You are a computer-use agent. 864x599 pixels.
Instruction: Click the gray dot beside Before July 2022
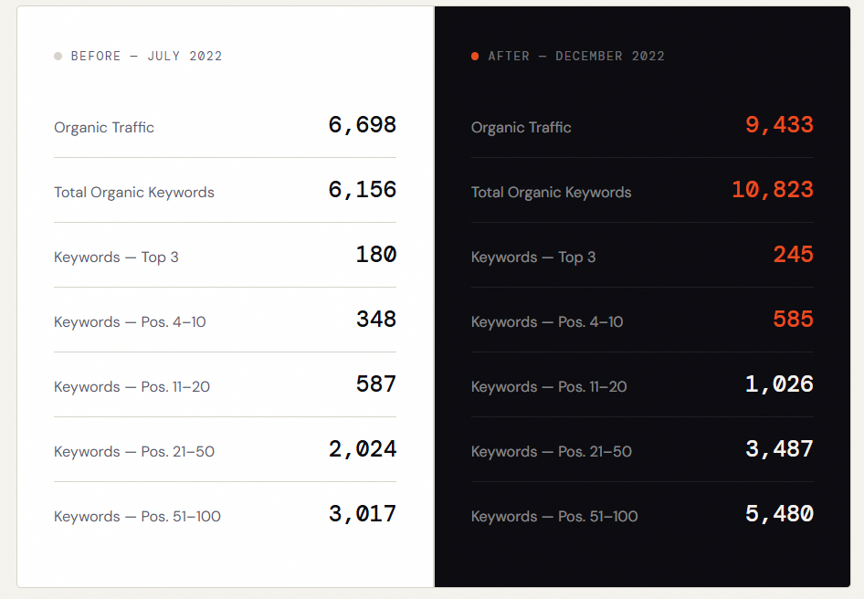coord(58,56)
